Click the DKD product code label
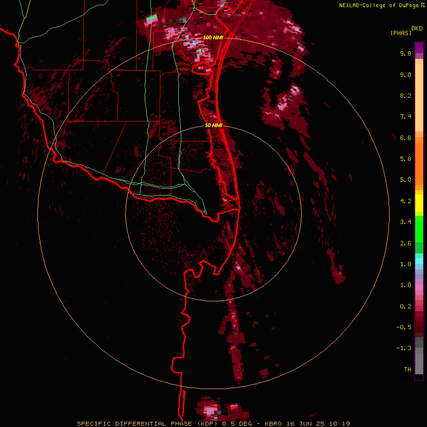 tap(417, 28)
